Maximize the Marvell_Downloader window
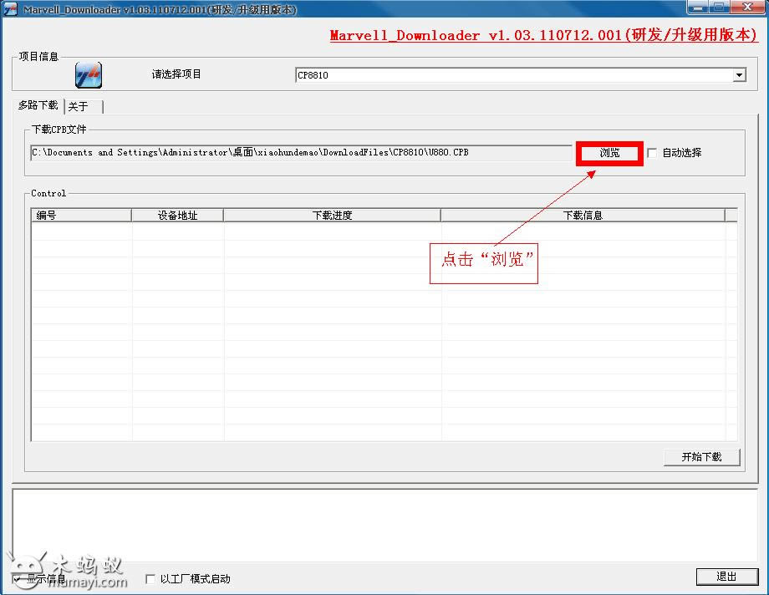This screenshot has width=769, height=595. (x=718, y=8)
